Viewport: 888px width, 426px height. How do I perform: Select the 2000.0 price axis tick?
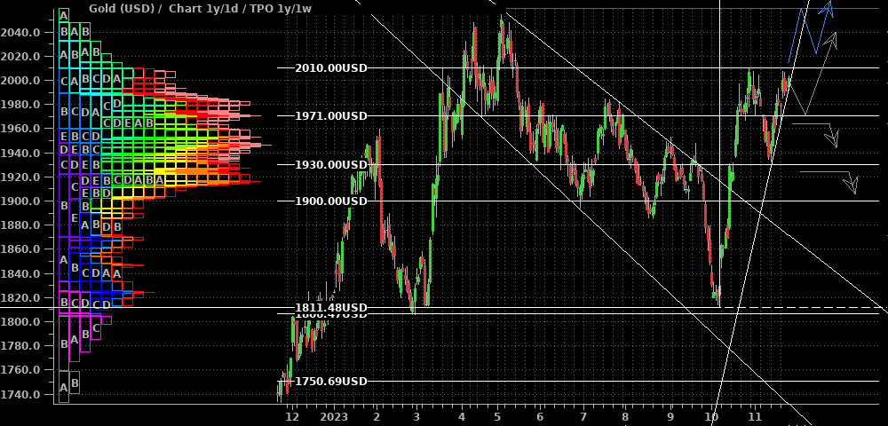(21, 81)
